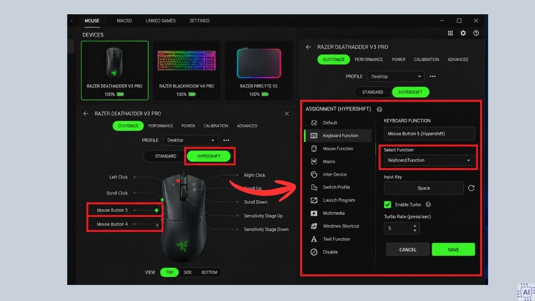Screen dimensions: 535x301
Task: Click the Save button
Action: point(453,249)
